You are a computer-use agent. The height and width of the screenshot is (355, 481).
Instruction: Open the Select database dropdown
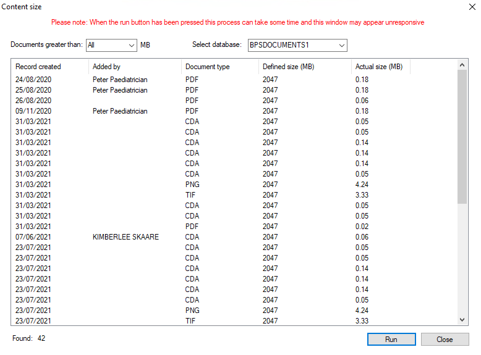coord(297,45)
